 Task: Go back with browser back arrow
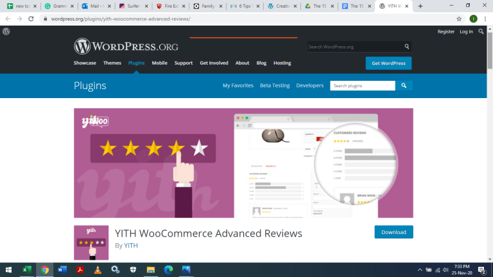pos(8,19)
